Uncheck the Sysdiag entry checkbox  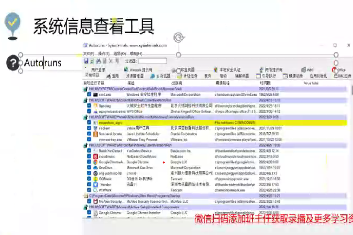[x=89, y=106]
